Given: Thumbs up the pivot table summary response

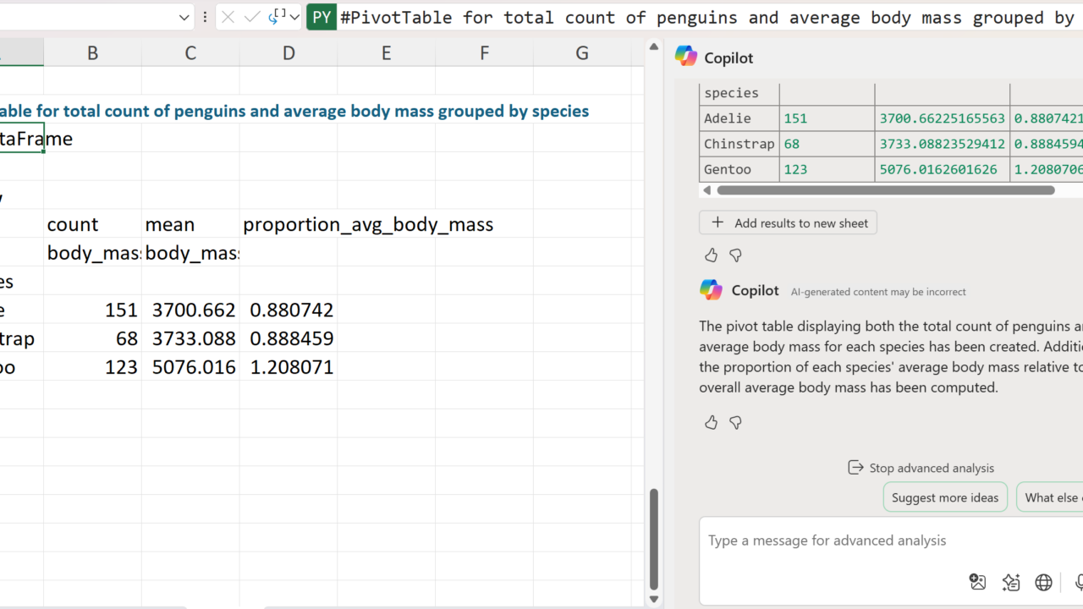Looking at the screenshot, I should (711, 422).
